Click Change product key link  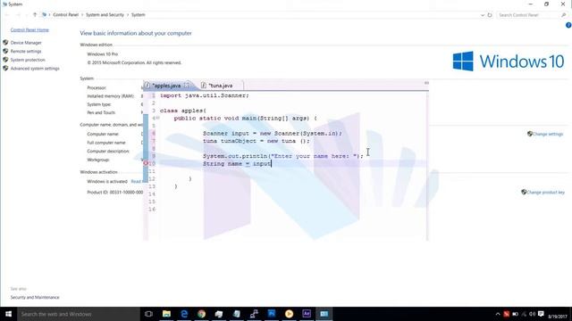click(x=545, y=193)
